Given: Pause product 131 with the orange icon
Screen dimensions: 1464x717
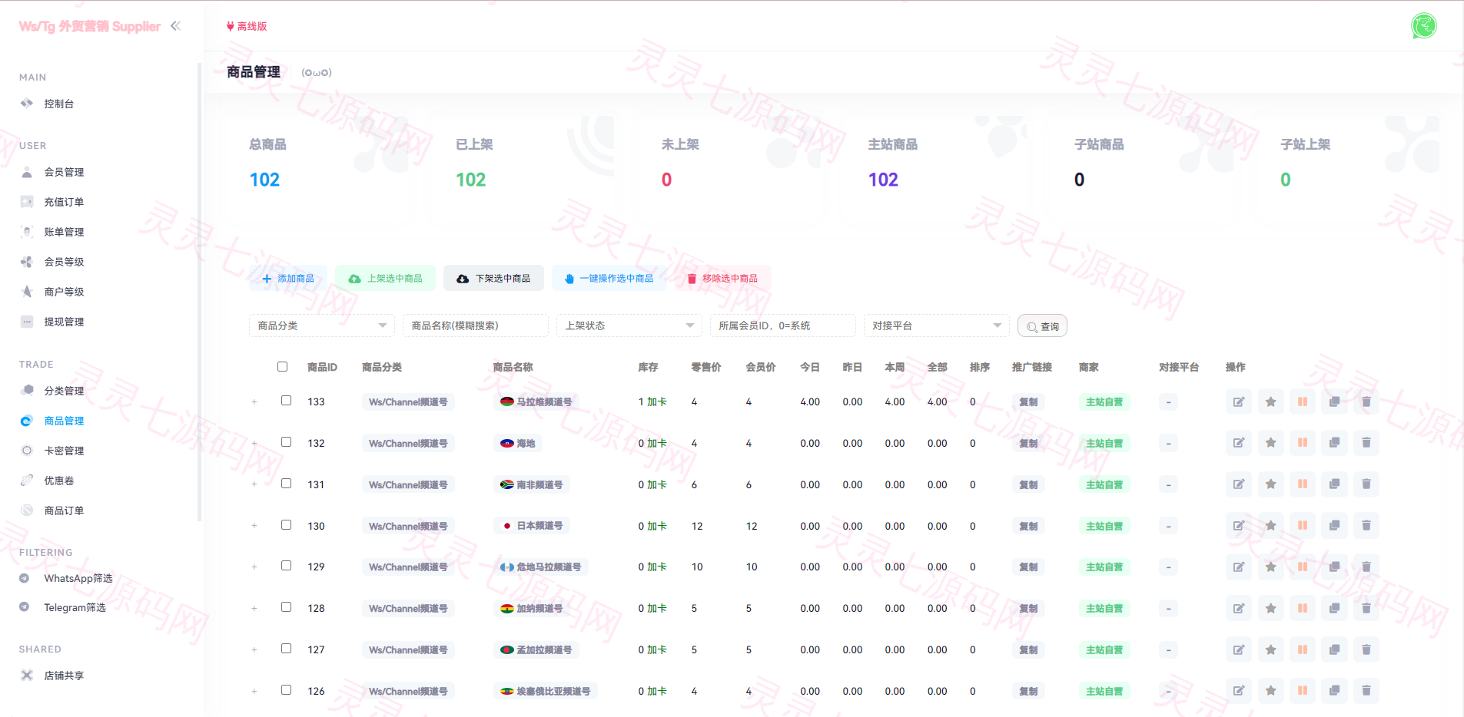Looking at the screenshot, I should (1303, 484).
